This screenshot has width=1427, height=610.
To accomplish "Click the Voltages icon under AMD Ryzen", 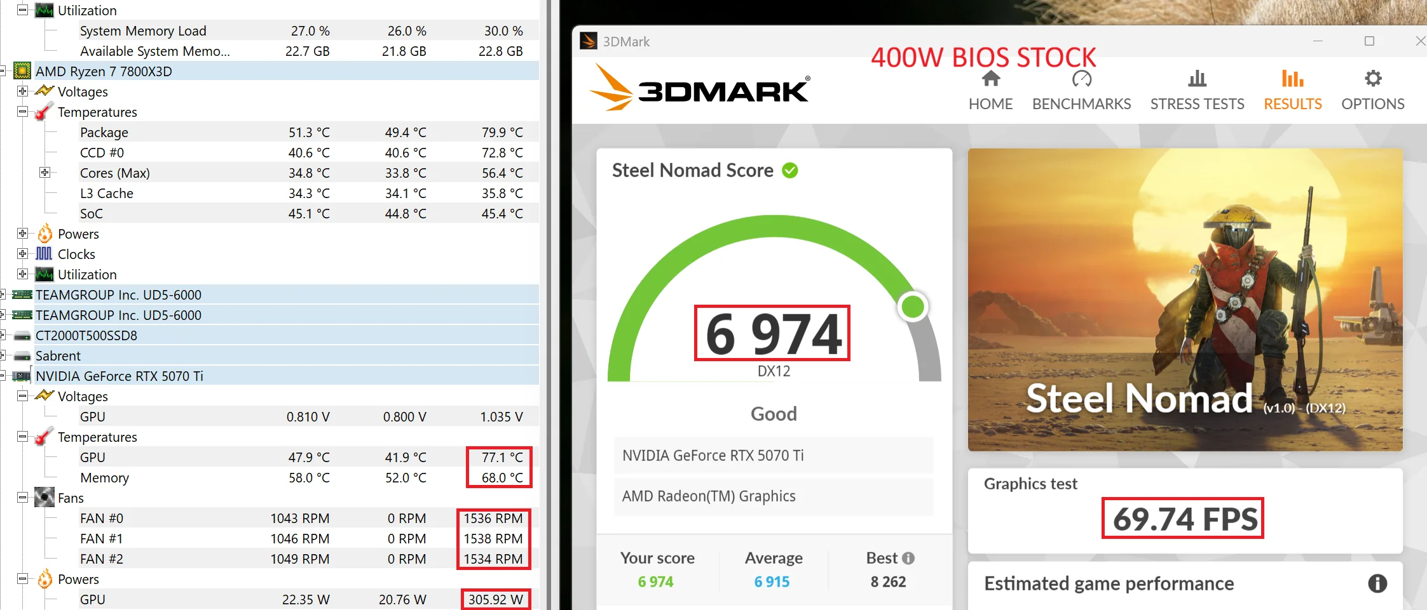I will (x=44, y=91).
